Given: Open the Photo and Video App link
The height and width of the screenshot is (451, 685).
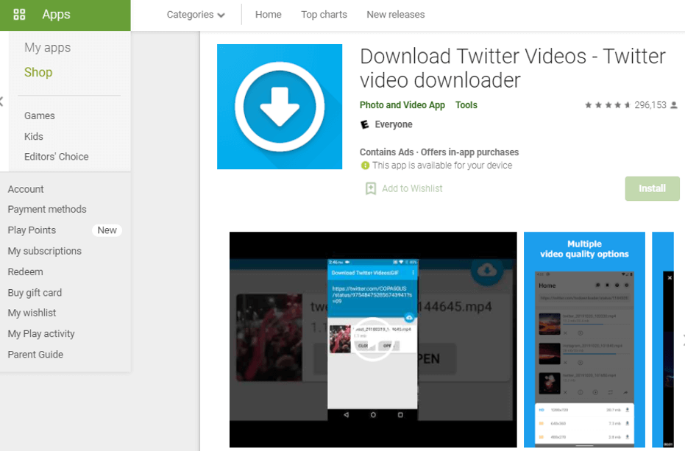Looking at the screenshot, I should click(x=402, y=104).
